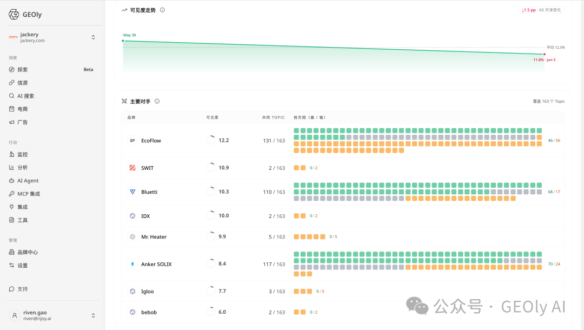584x330 pixels.
Task: Click the 电商 shopping bag icon
Action: (x=11, y=109)
